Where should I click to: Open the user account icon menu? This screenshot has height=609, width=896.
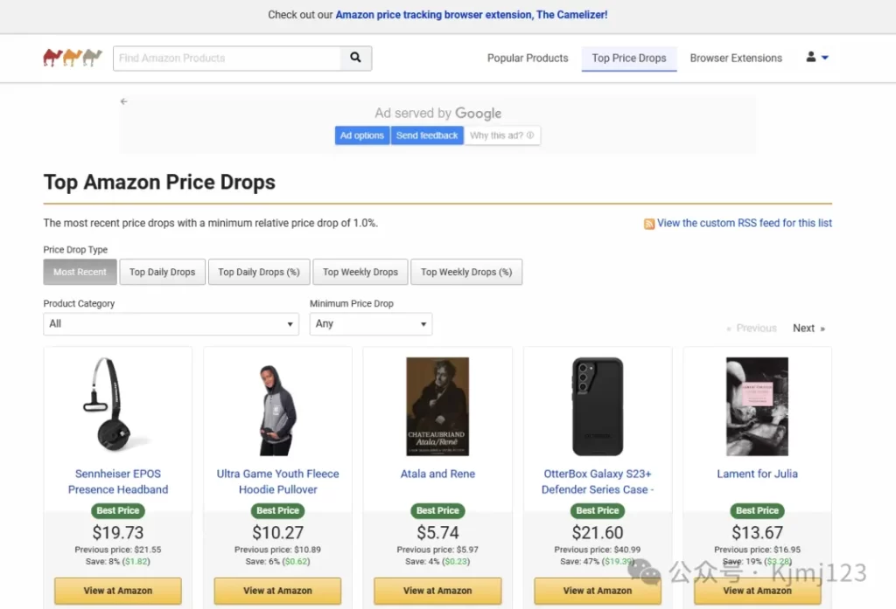pos(811,57)
